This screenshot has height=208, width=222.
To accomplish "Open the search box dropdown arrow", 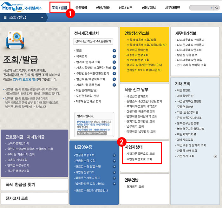I will tap(212, 7).
